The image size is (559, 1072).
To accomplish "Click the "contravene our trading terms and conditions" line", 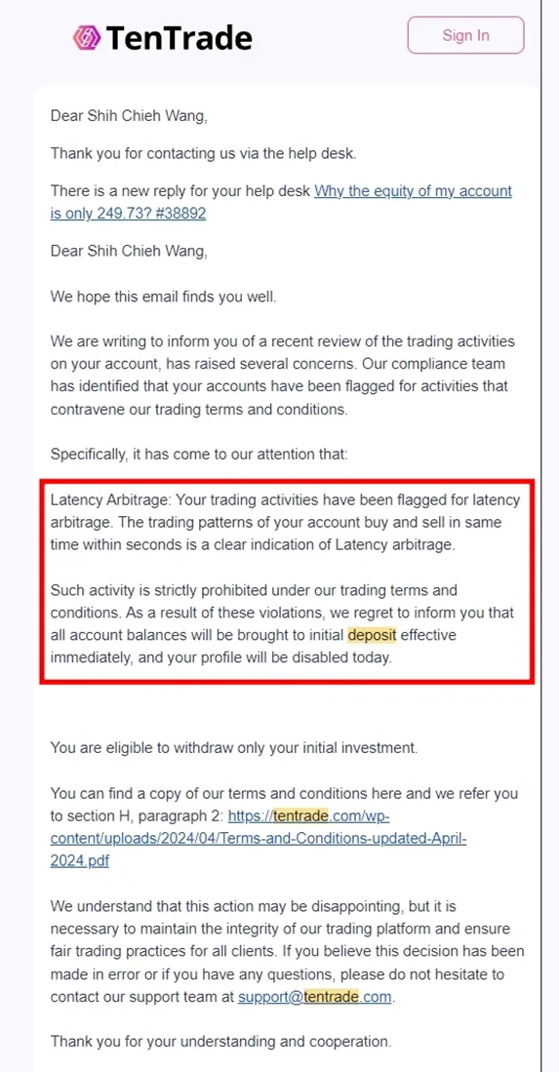I will coord(199,410).
